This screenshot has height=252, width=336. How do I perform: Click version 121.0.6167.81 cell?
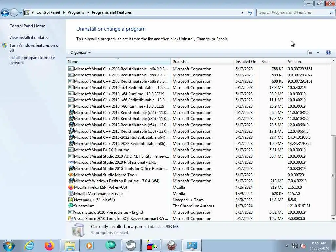tap(299, 206)
